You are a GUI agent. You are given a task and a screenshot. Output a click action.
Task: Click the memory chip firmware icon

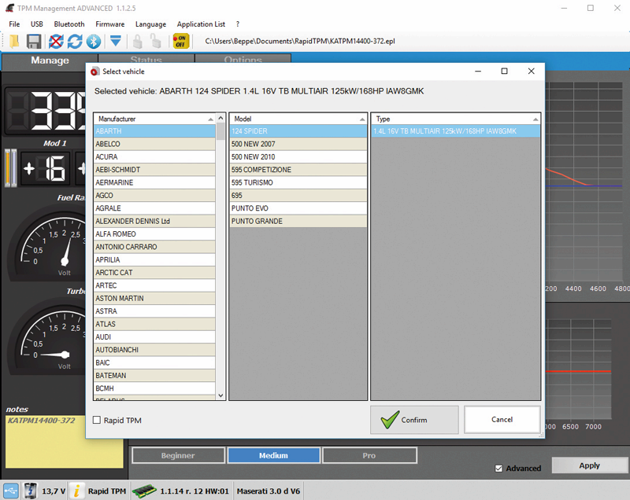[145, 491]
